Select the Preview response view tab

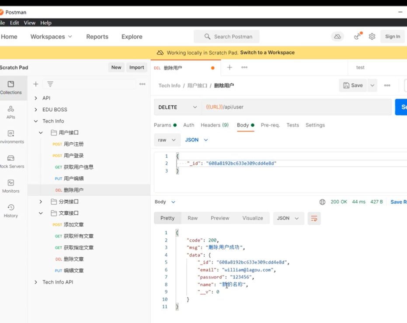[220, 218]
